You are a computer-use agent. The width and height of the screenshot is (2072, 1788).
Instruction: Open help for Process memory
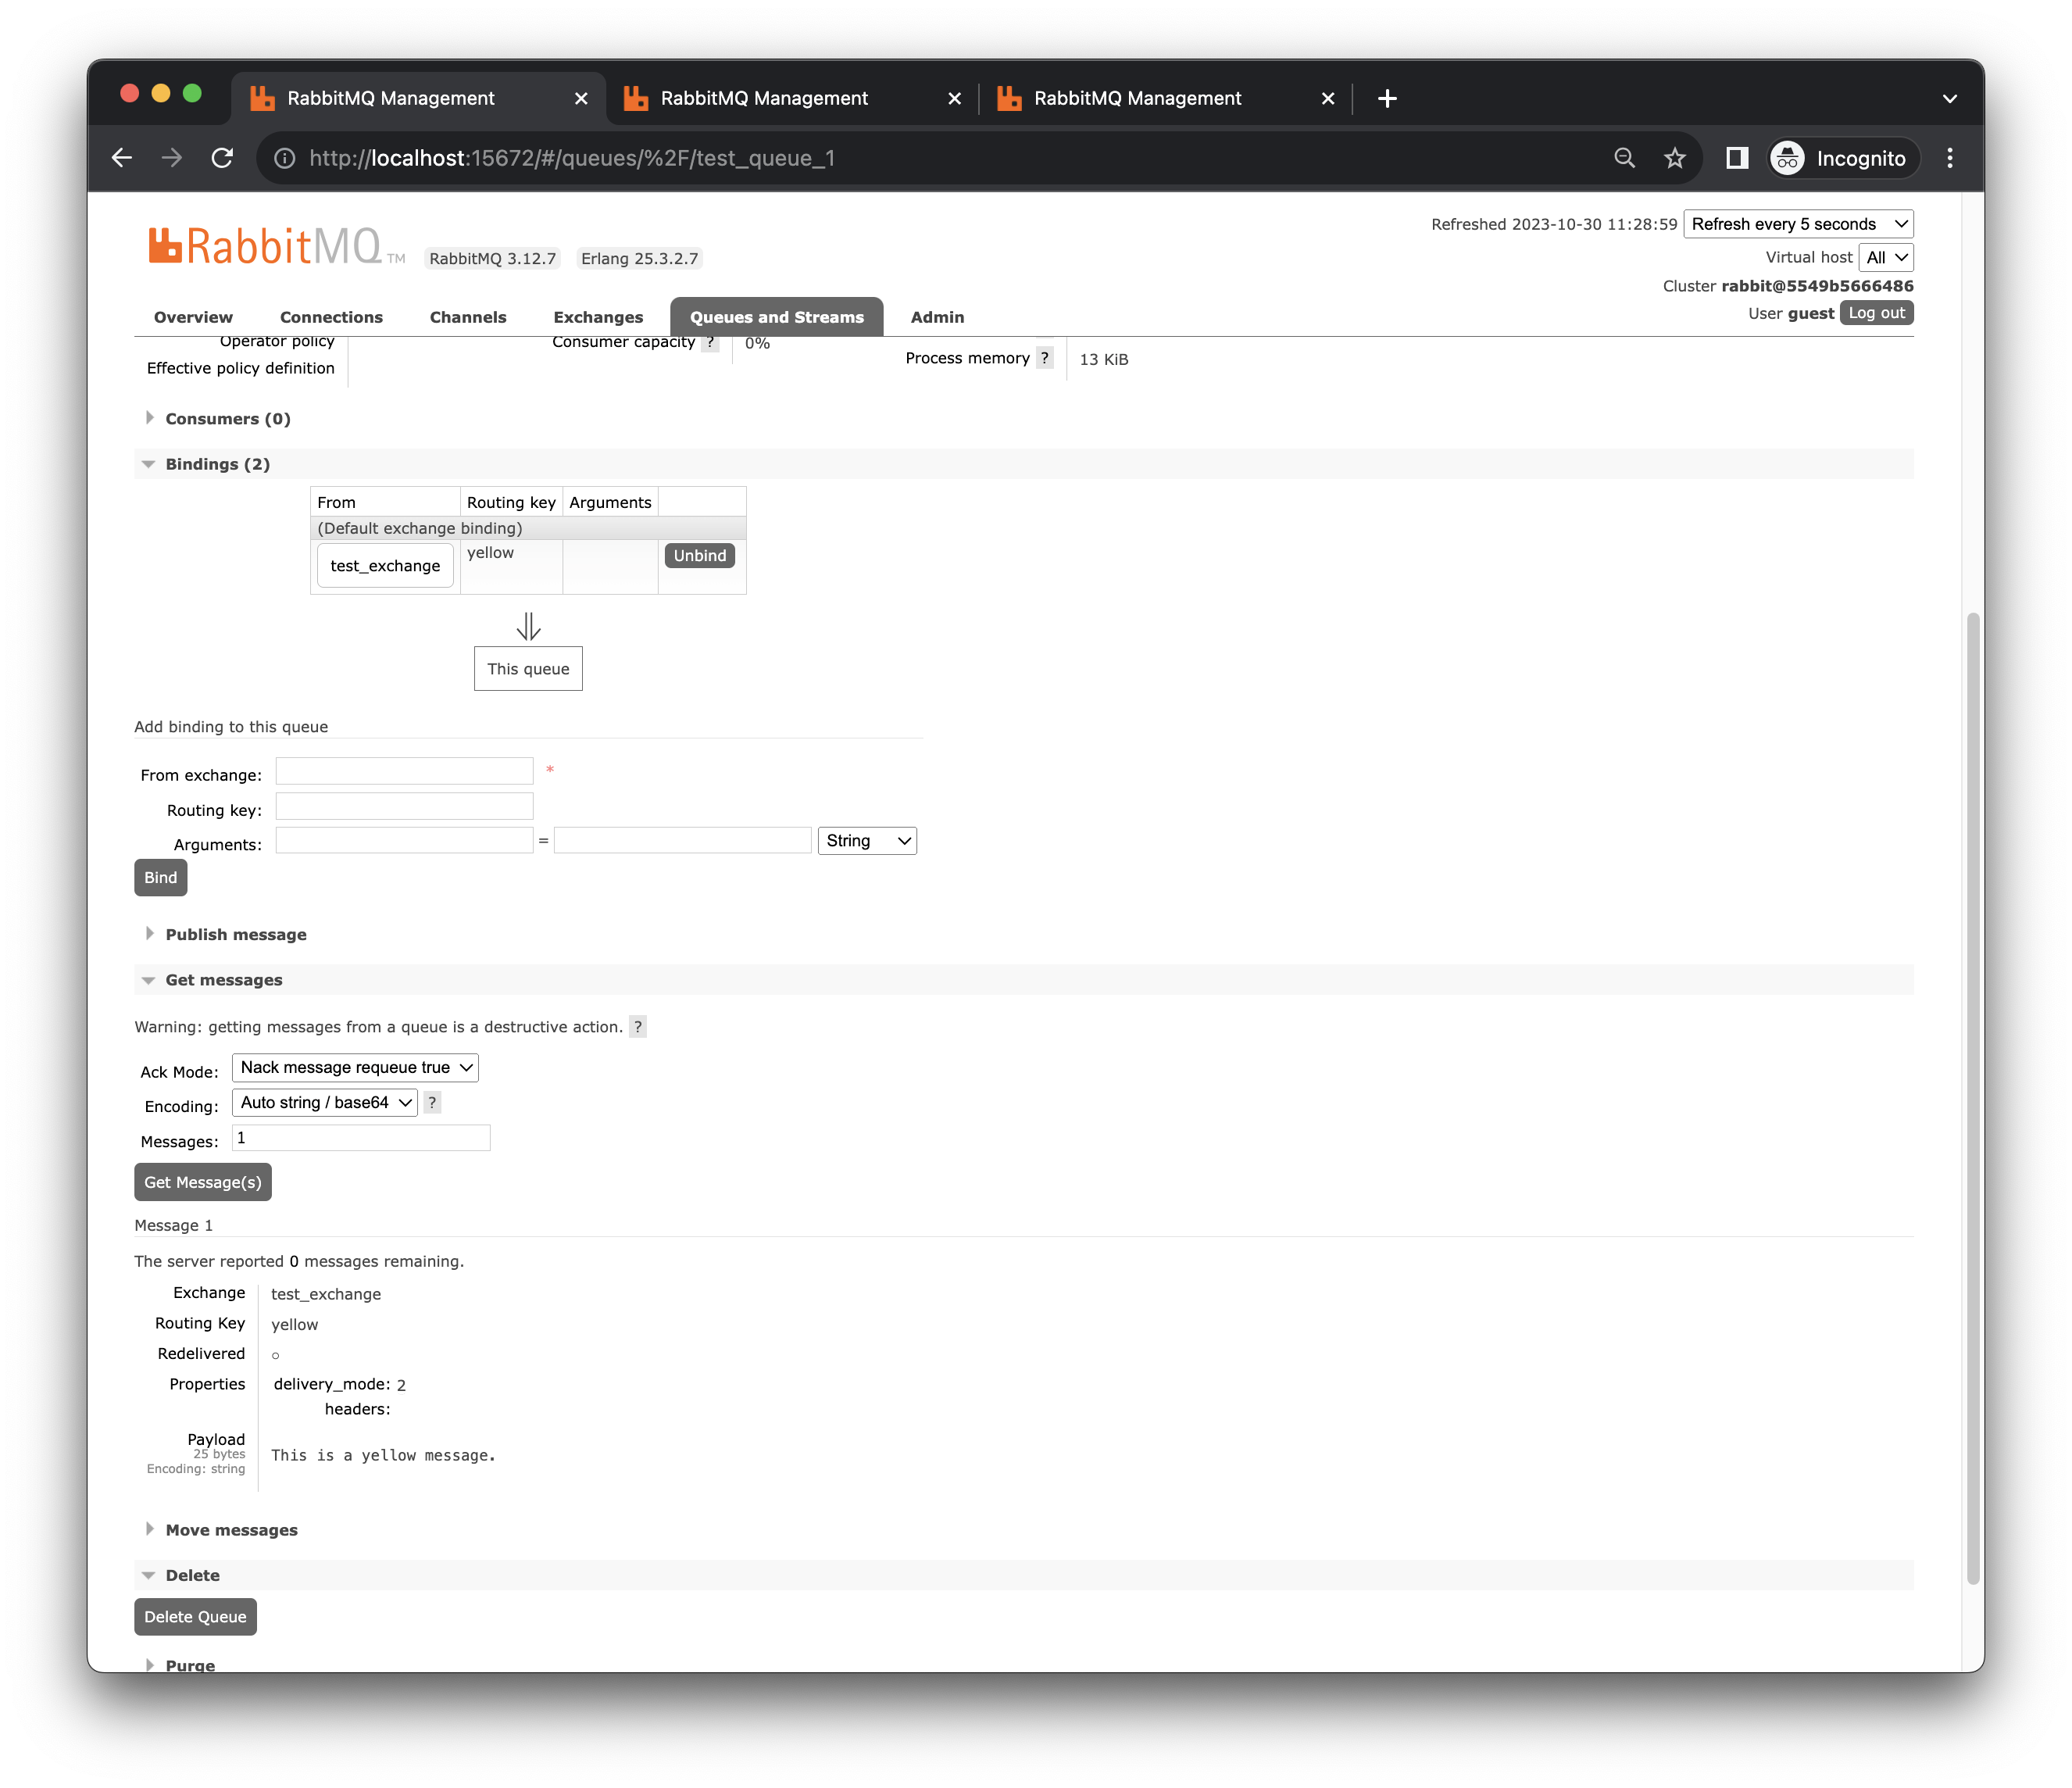(x=1045, y=357)
